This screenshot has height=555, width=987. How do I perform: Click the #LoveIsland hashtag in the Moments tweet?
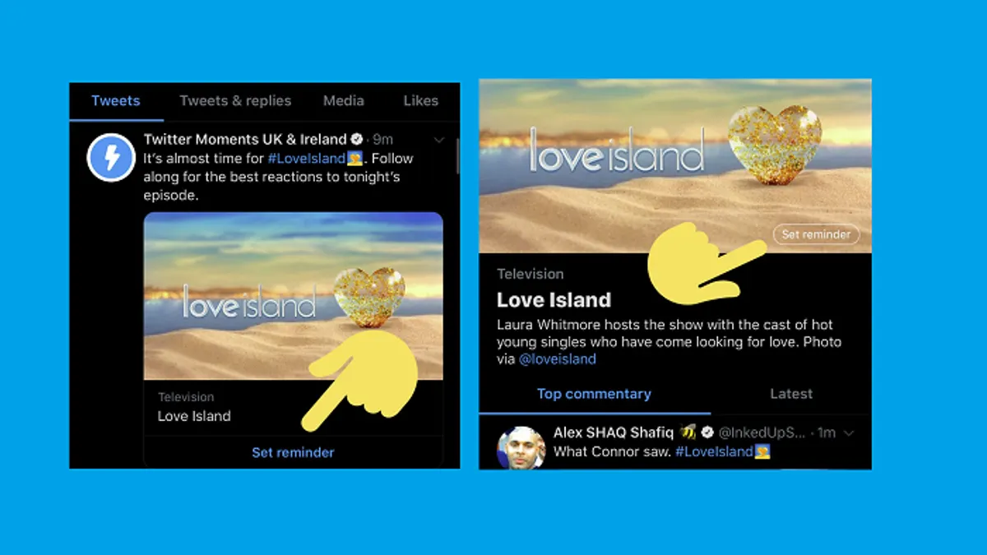click(307, 158)
